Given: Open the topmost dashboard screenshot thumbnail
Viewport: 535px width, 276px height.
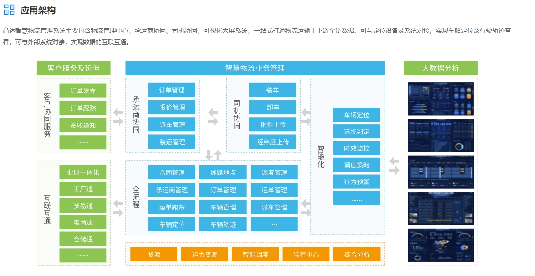Looking at the screenshot, I should [440, 99].
